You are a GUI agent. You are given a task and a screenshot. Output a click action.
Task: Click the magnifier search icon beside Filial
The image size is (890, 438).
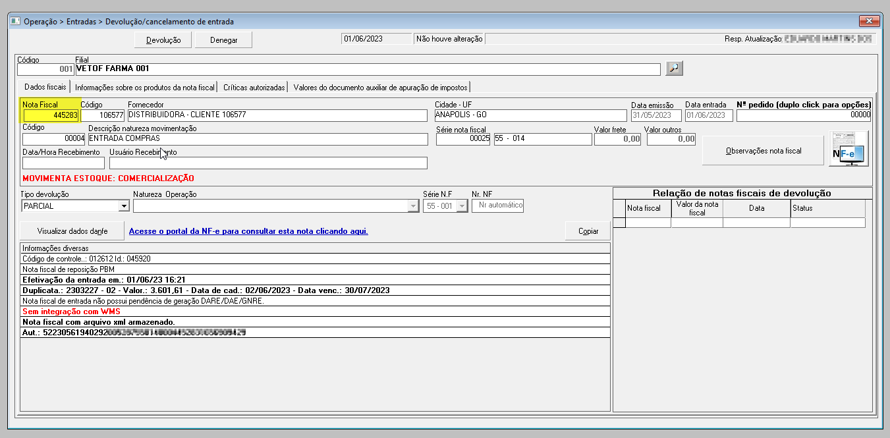click(674, 68)
